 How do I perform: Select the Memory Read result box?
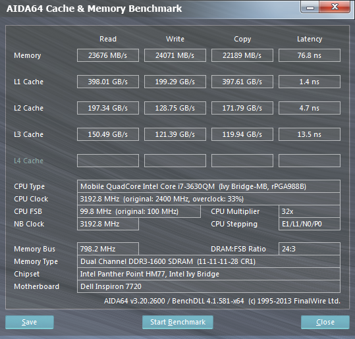(108, 55)
